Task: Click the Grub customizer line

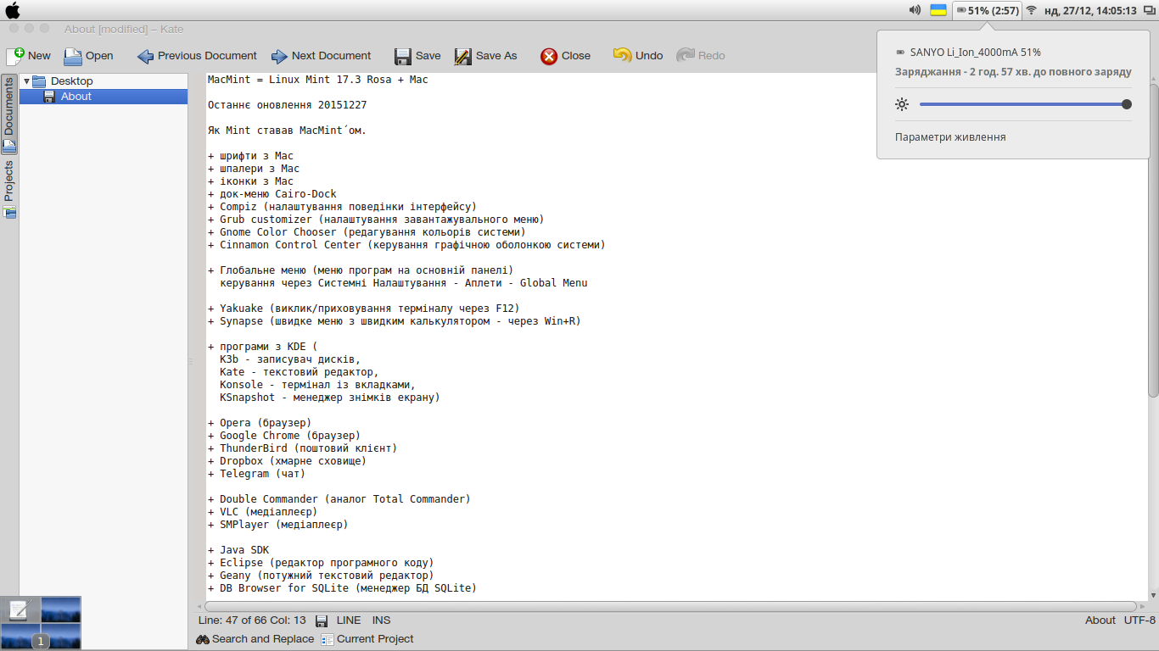Action: [x=376, y=220]
